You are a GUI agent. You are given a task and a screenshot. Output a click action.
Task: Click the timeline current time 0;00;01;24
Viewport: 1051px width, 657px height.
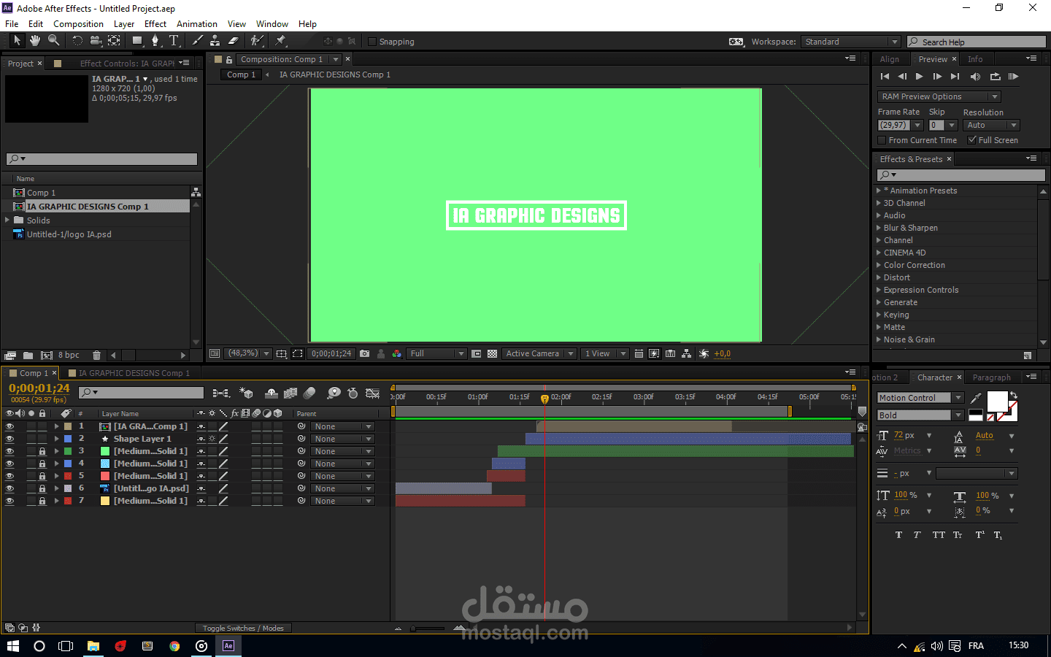tap(39, 388)
